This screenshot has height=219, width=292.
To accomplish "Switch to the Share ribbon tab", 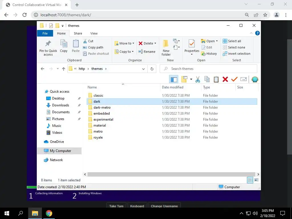I will click(78, 33).
